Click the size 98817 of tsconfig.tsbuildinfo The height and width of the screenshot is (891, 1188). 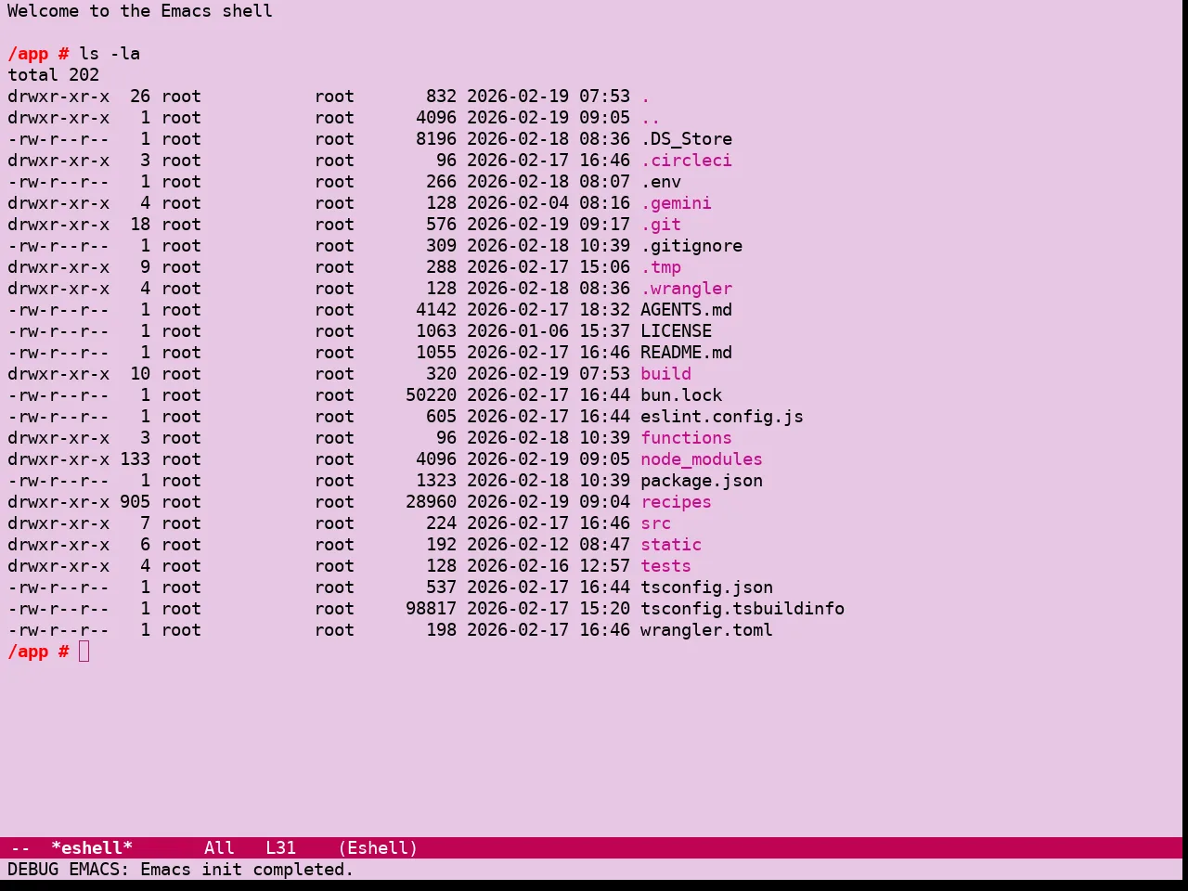[431, 609]
